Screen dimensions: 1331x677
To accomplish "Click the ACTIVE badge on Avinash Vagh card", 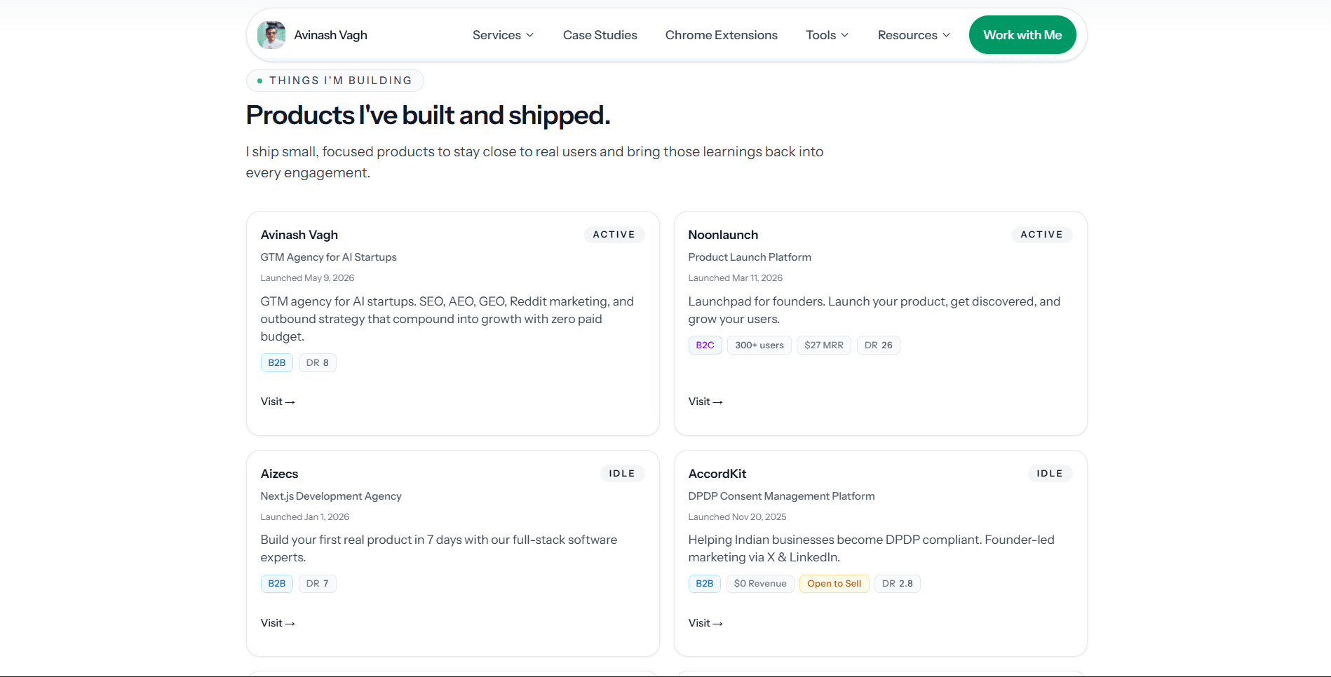I will pos(614,235).
